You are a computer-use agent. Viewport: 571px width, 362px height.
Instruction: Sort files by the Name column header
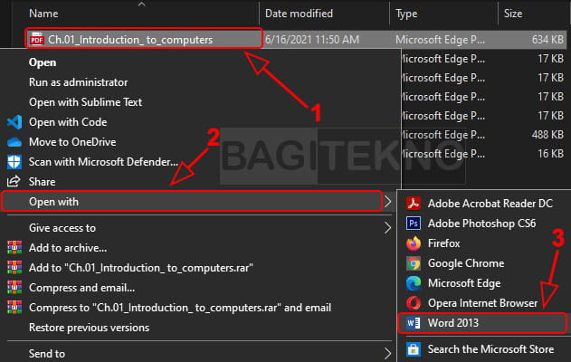coord(43,14)
